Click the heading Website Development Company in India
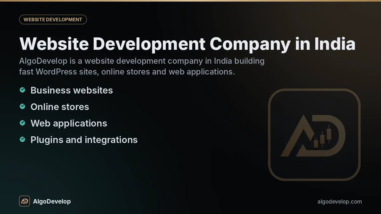 point(187,44)
